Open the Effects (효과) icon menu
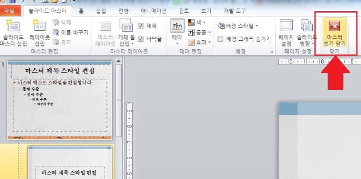 (191, 42)
